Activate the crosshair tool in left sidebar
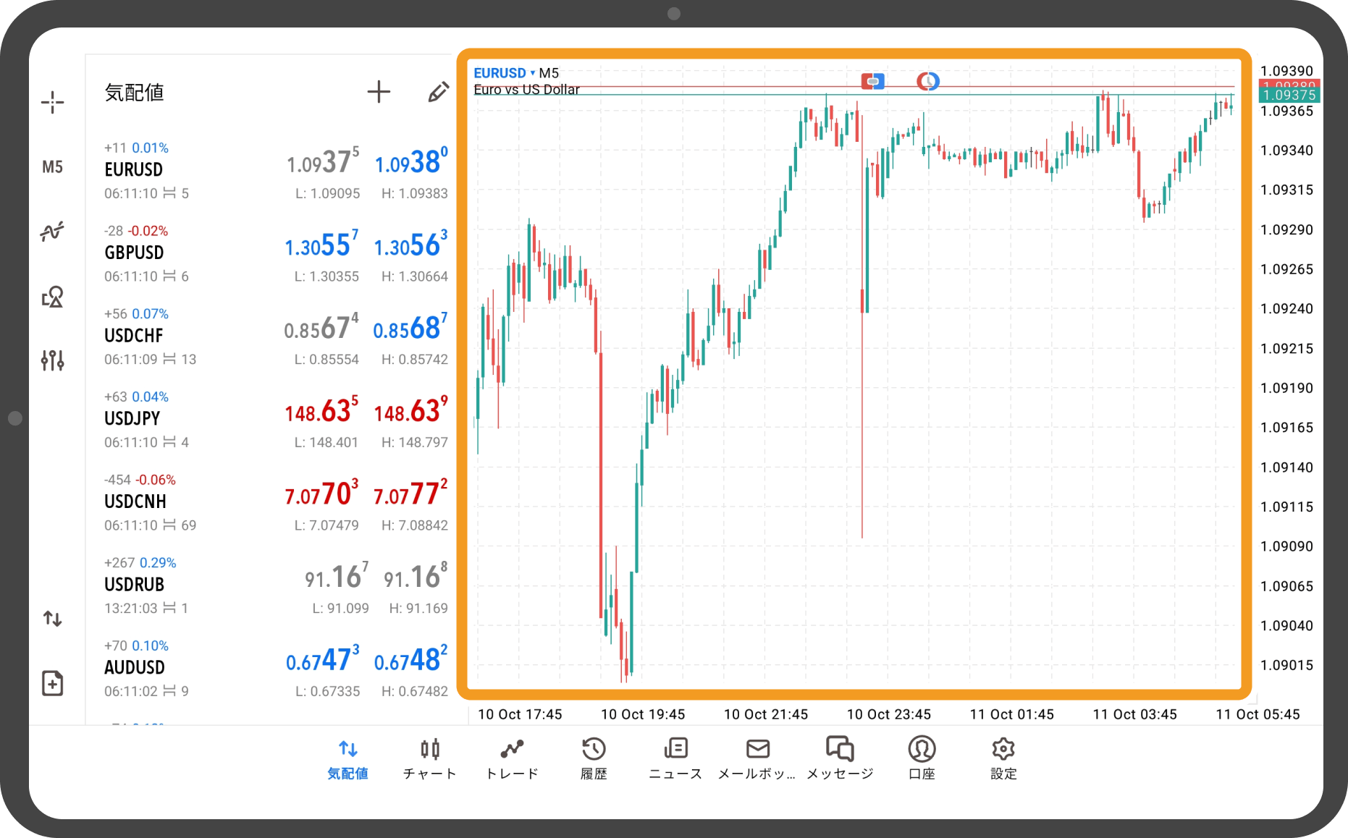 tap(52, 102)
